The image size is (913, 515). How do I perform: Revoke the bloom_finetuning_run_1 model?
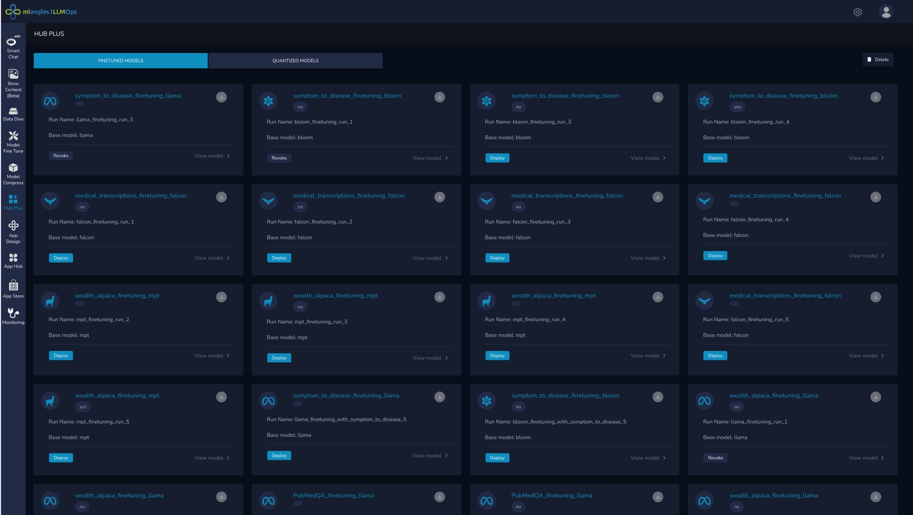[279, 158]
